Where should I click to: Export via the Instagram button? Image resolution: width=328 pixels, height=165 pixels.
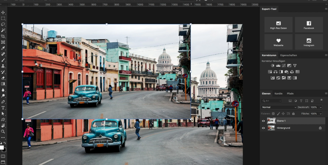tap(309, 42)
